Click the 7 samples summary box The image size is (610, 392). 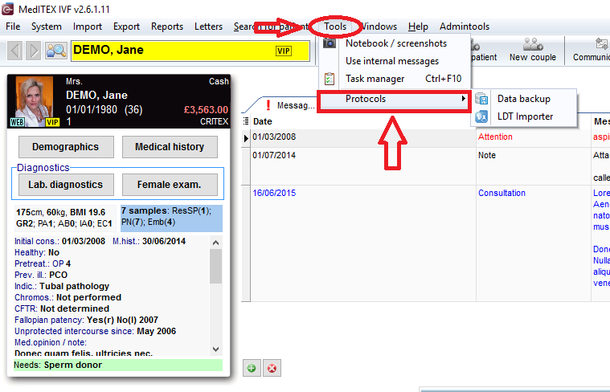click(171, 218)
